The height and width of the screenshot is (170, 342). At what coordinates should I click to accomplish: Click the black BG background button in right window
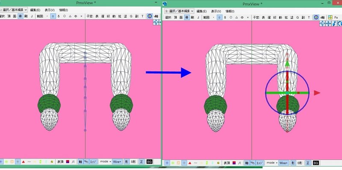point(316,163)
